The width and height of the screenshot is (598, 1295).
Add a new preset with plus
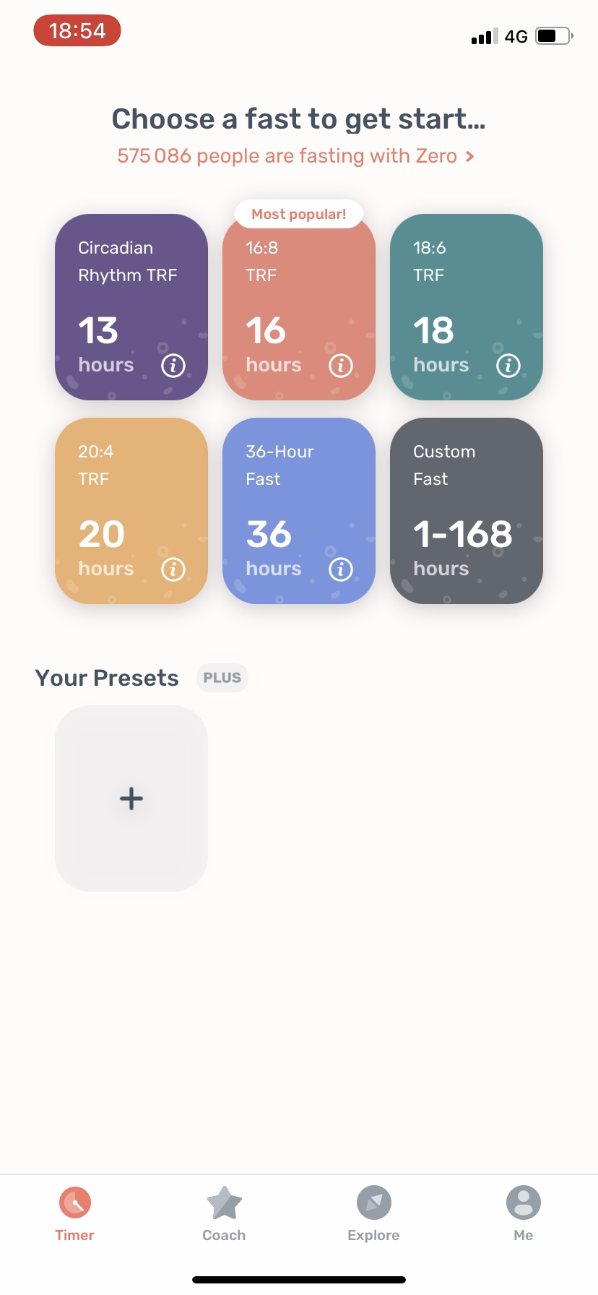click(x=131, y=799)
